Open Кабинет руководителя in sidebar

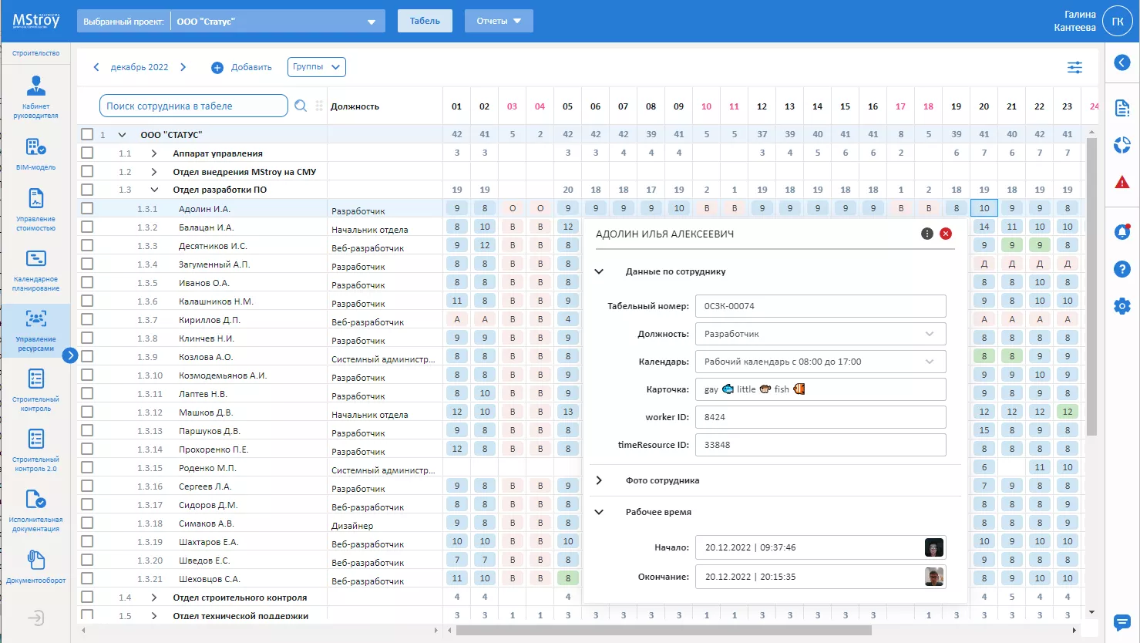pos(35,86)
